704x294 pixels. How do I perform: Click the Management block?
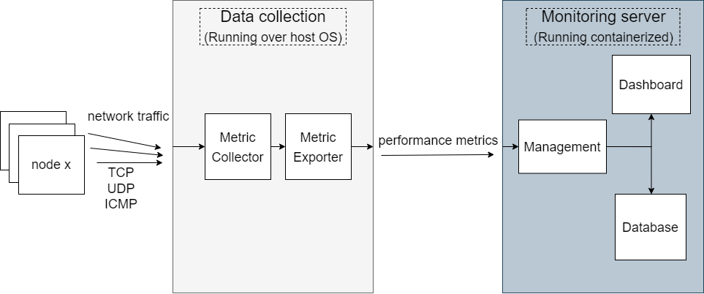pos(562,146)
